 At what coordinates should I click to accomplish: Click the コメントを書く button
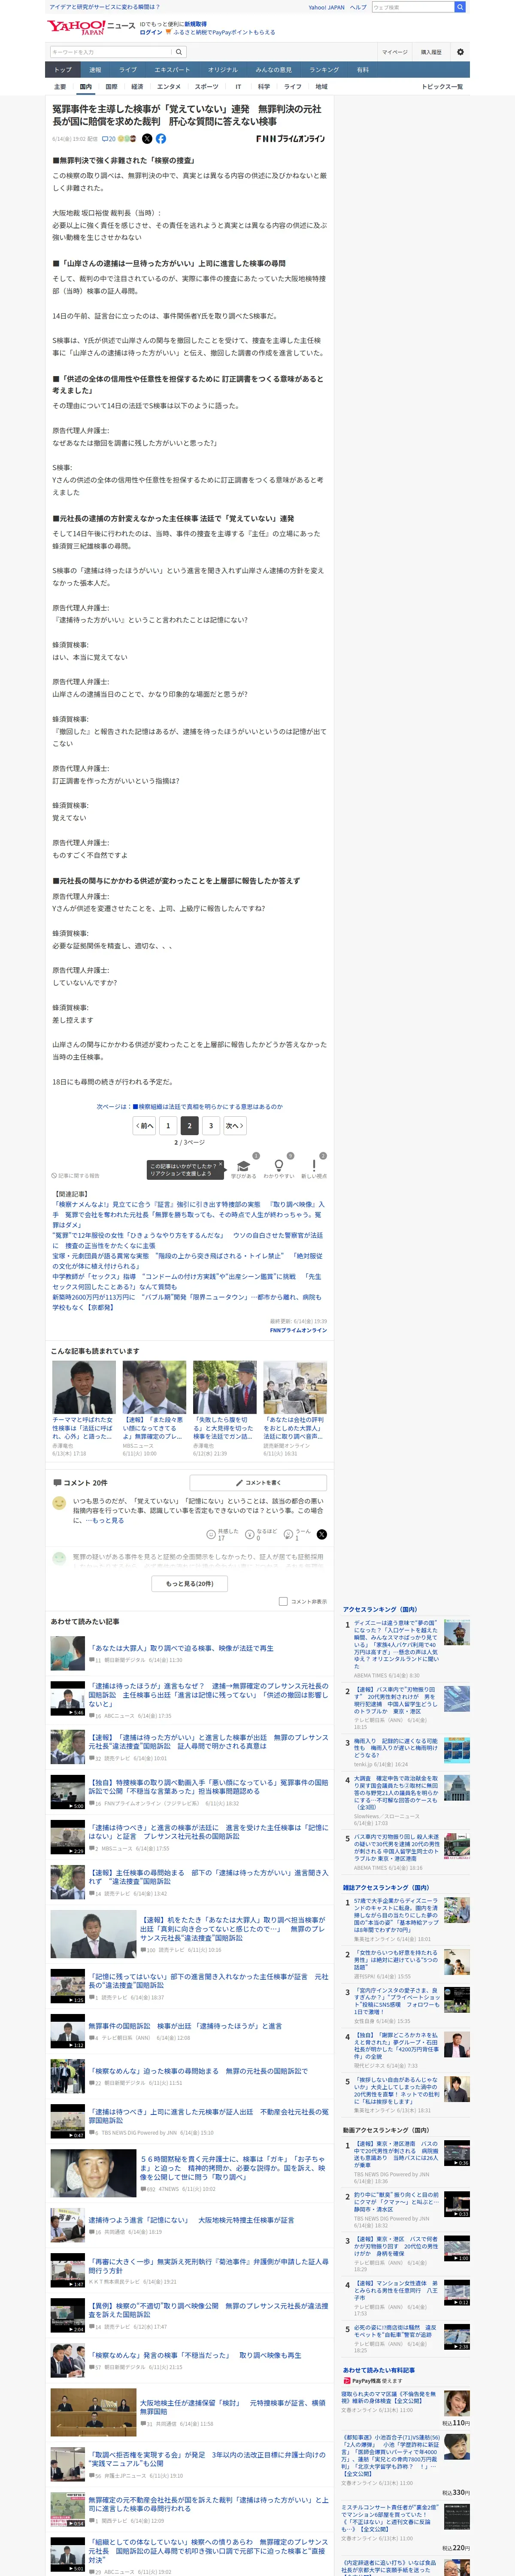tap(258, 1482)
